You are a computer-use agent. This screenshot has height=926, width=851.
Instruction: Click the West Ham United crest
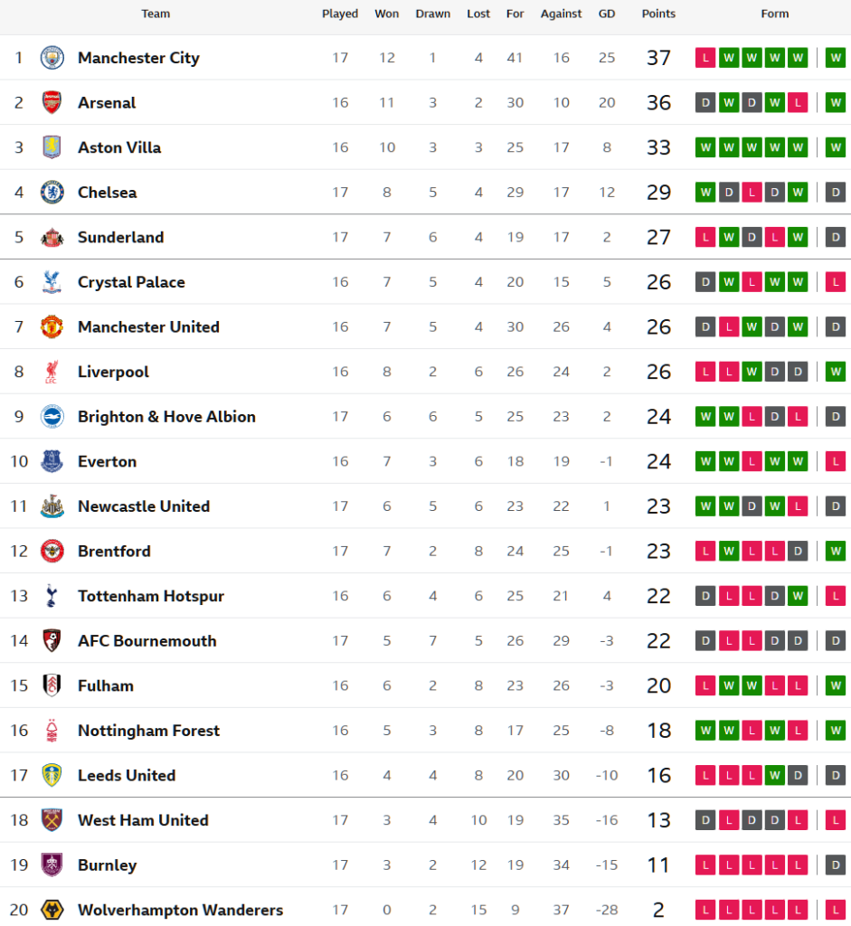point(52,820)
